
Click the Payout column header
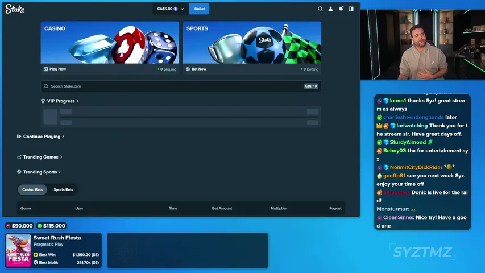coord(335,208)
